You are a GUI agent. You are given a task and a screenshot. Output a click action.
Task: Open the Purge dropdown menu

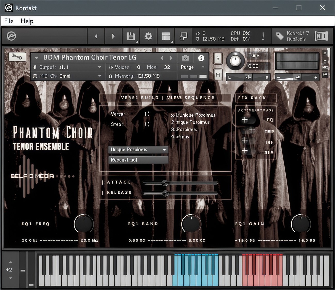click(192, 67)
